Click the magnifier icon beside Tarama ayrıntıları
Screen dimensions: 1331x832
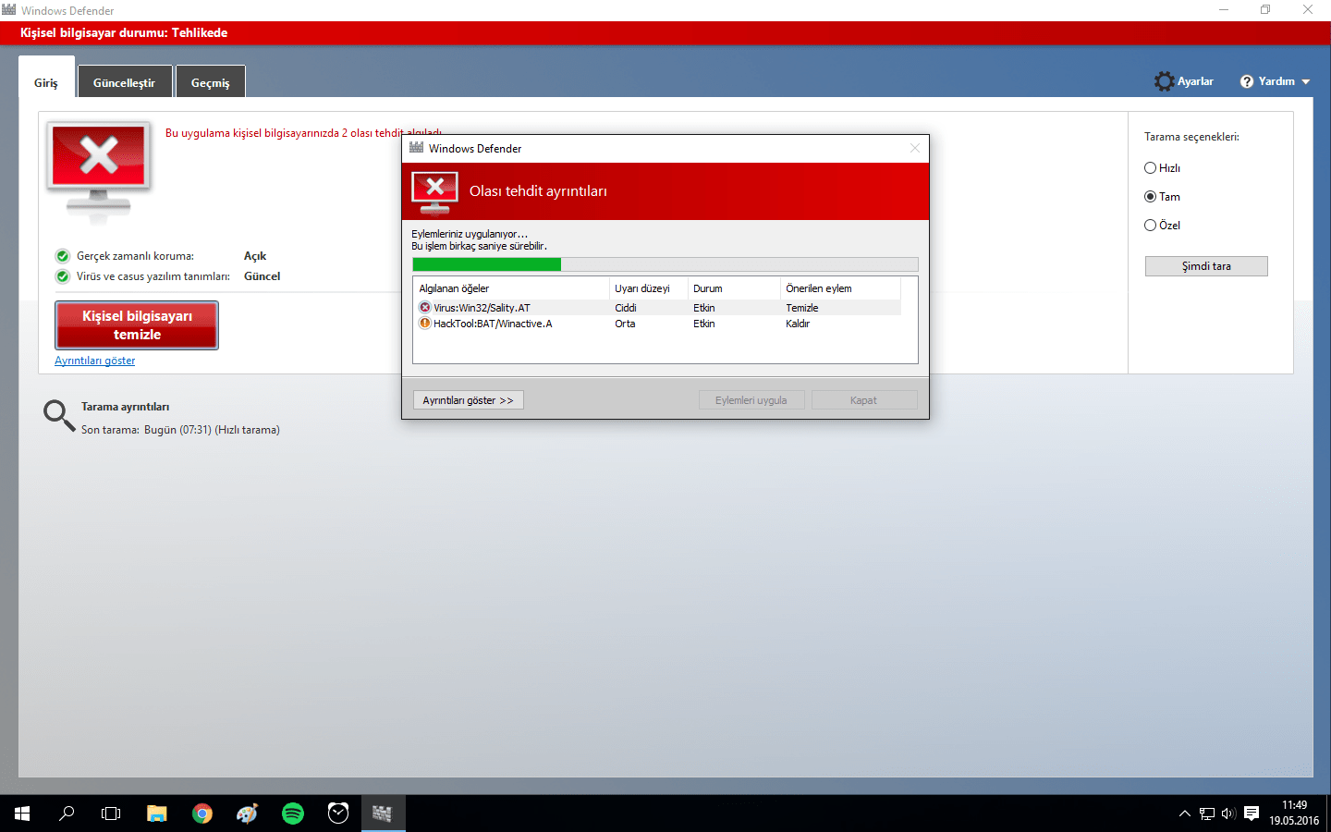tap(59, 416)
